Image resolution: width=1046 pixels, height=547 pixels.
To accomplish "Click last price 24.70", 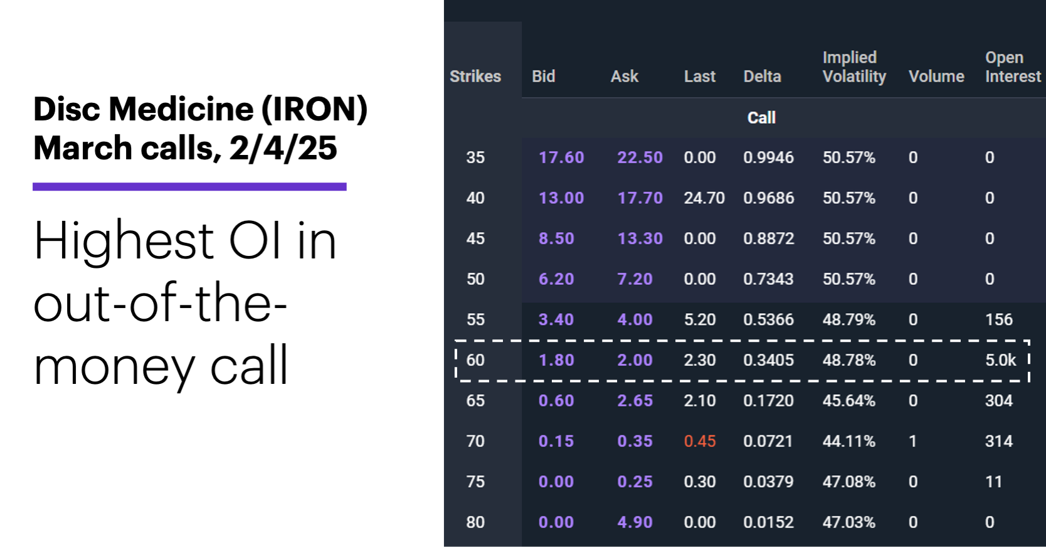I will tap(704, 198).
